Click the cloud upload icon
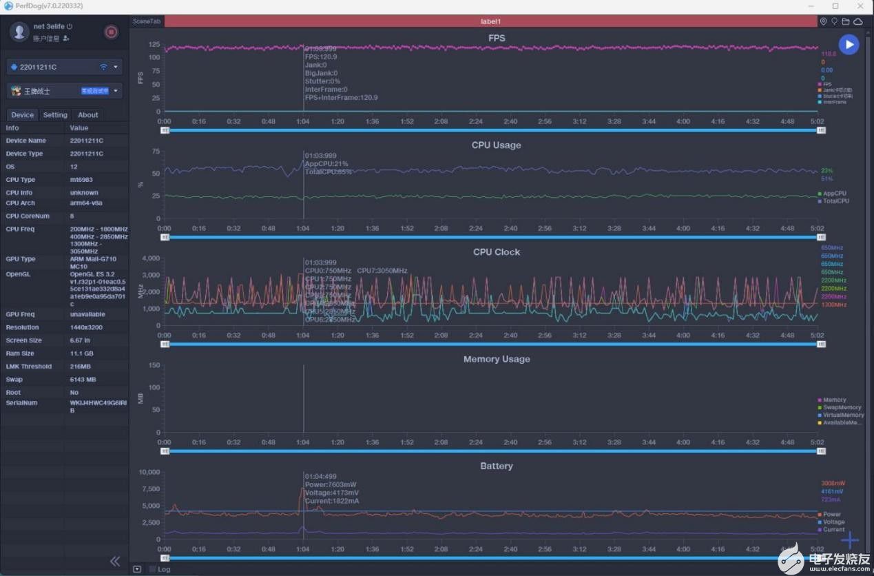This screenshot has width=874, height=576. 858,22
